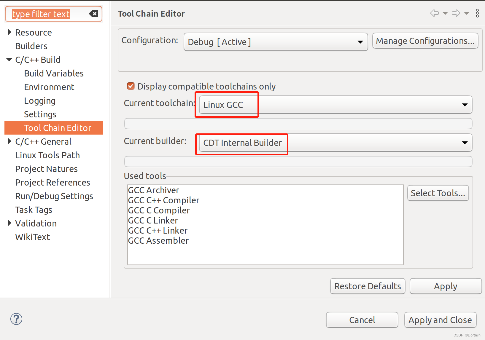Image resolution: width=485 pixels, height=340 pixels.
Task: Open the Configuration Debug [Active] dropdown
Action: pos(276,42)
